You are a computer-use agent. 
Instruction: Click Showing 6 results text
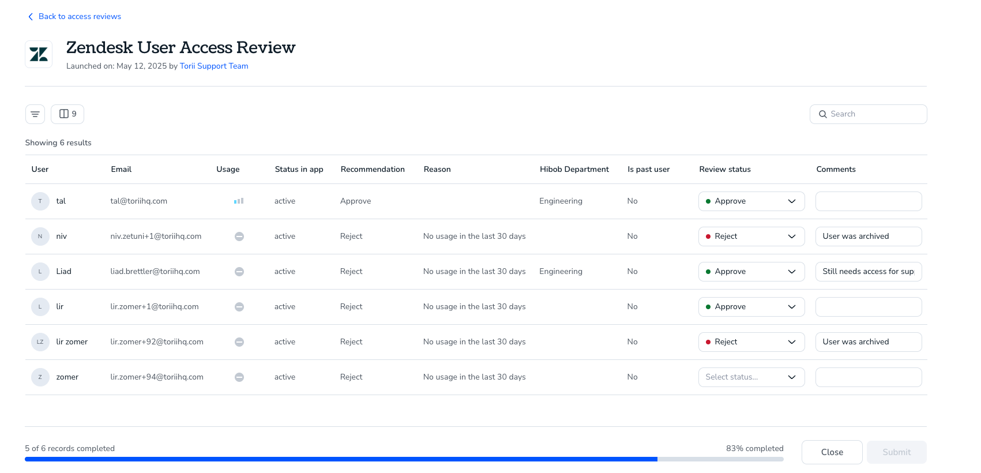click(58, 143)
